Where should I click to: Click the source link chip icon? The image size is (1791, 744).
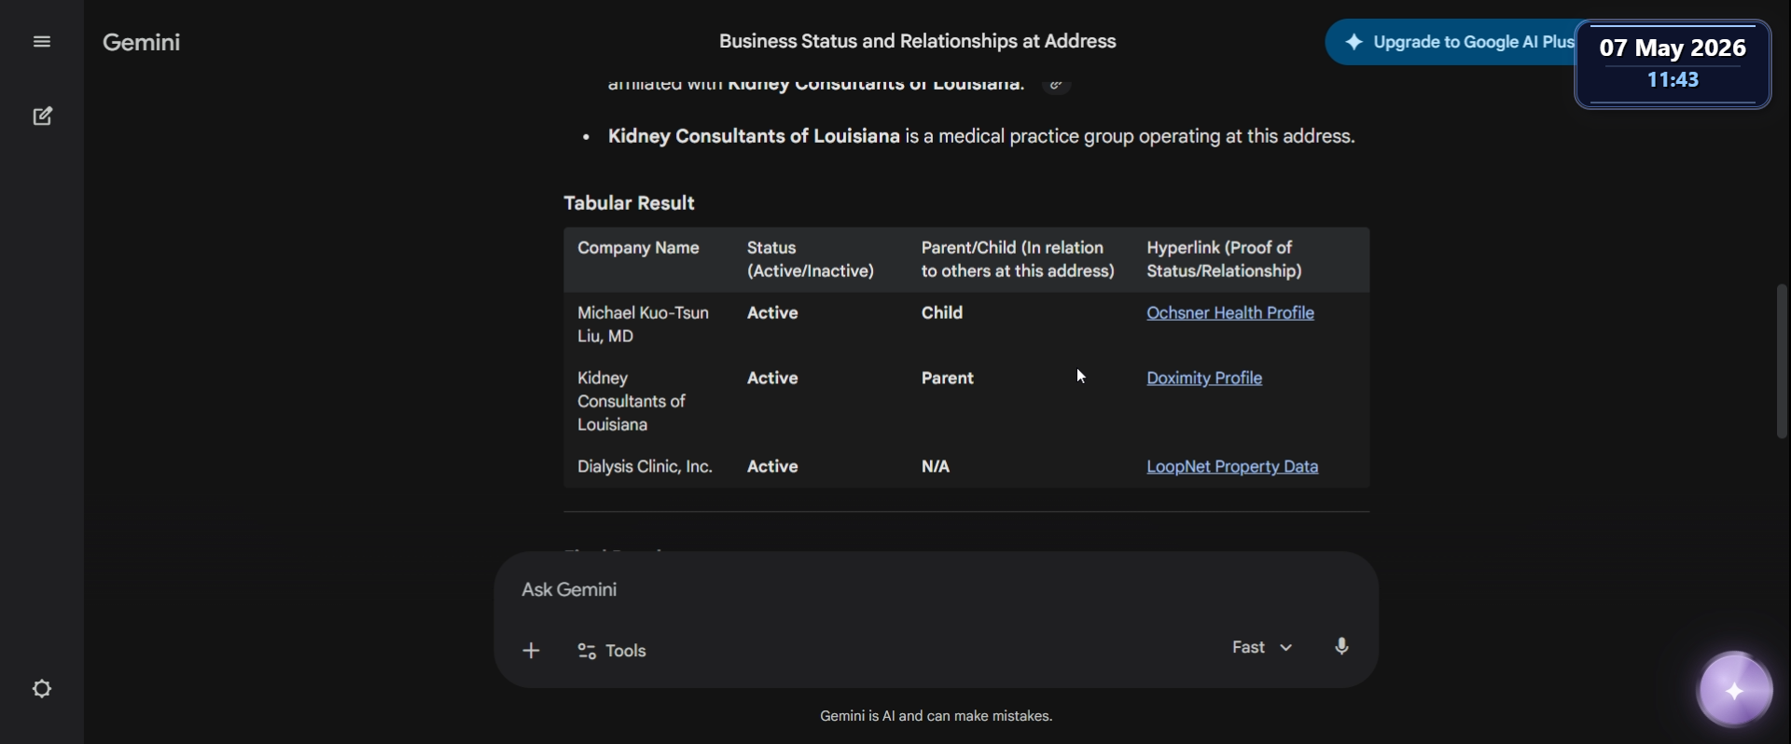pyautogui.click(x=1056, y=85)
